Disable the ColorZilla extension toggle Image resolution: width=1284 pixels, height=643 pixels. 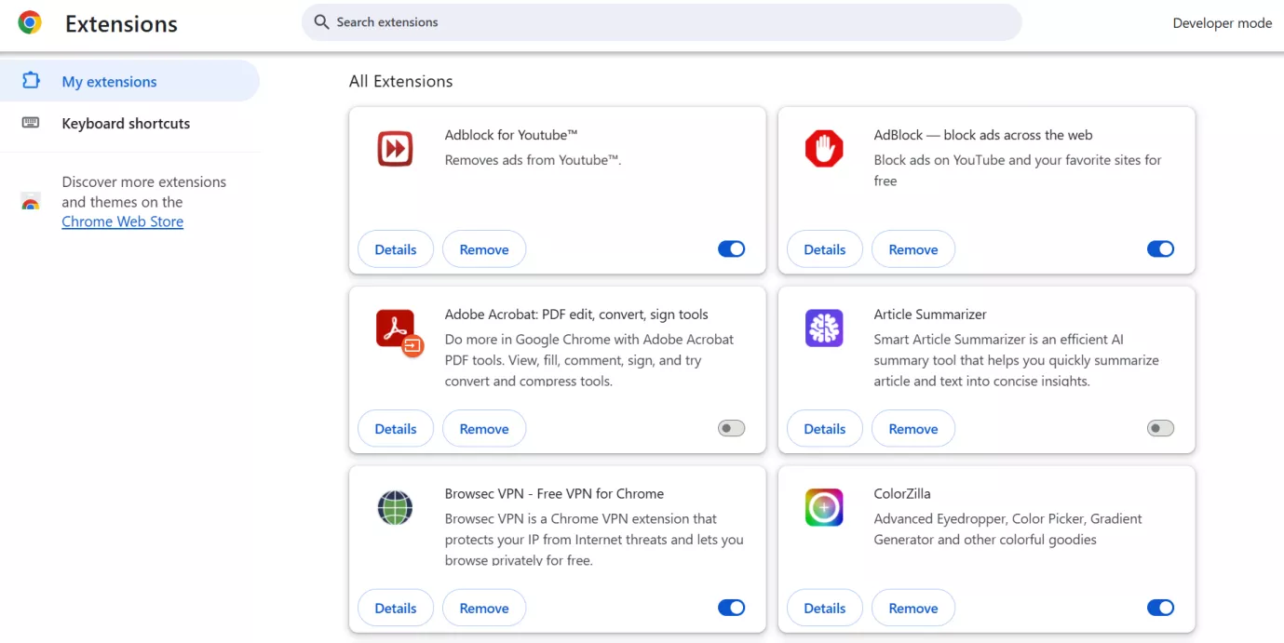[x=1160, y=607]
